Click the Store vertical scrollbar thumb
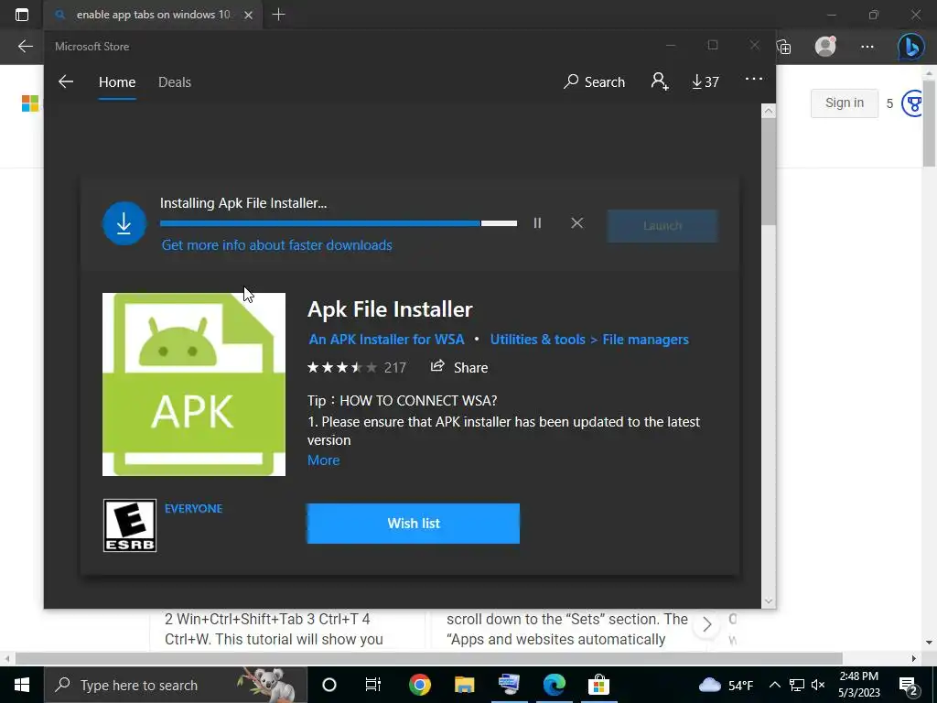937x703 pixels. tap(769, 171)
